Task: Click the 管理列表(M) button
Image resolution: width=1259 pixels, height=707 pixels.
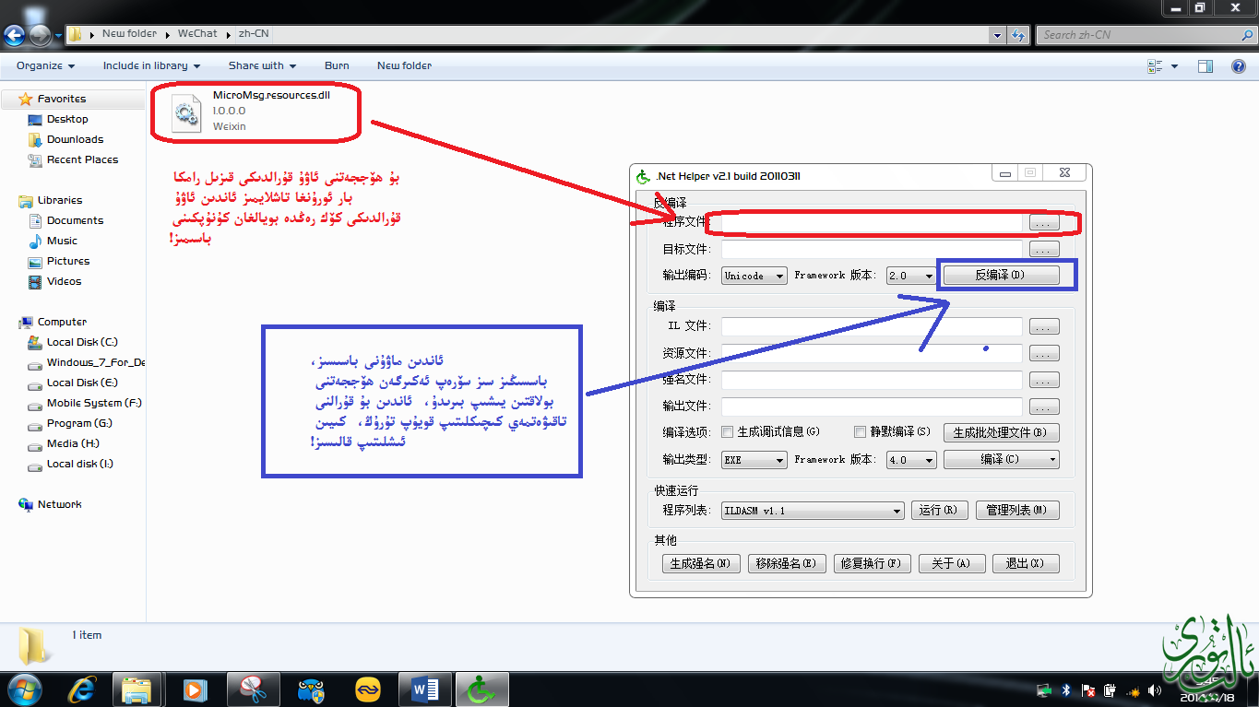Action: (1017, 511)
